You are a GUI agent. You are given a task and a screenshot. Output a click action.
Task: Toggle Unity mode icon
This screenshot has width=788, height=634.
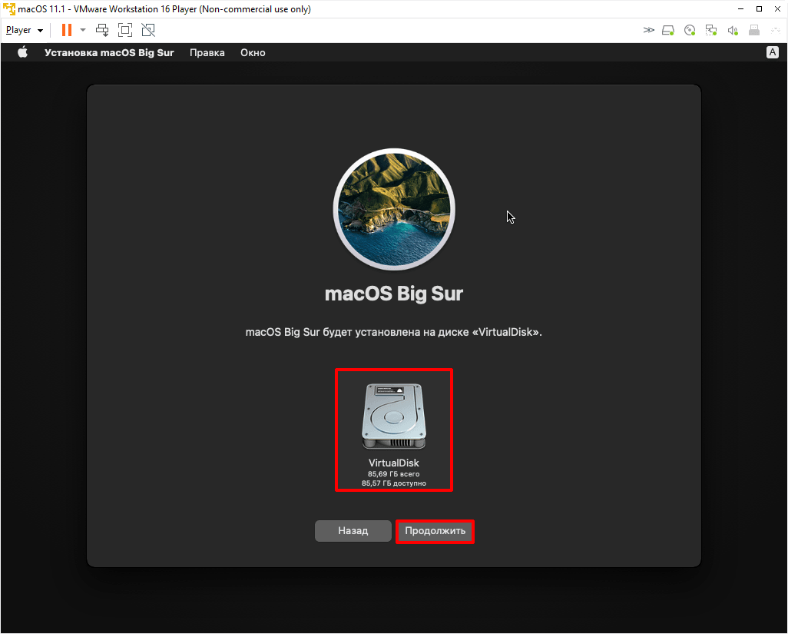tap(148, 30)
